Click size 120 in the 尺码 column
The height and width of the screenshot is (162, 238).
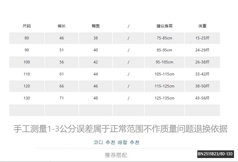coord(27,86)
